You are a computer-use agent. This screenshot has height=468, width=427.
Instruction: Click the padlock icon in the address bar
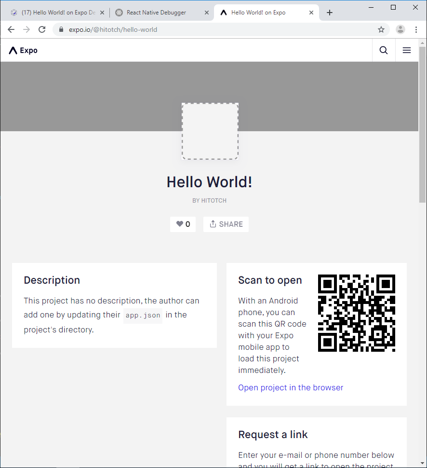point(61,29)
